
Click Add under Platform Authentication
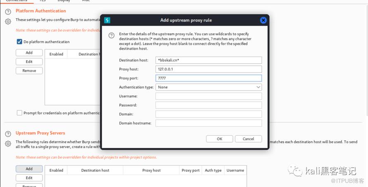[x=29, y=53]
